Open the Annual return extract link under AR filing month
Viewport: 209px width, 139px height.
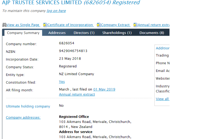point(77,94)
